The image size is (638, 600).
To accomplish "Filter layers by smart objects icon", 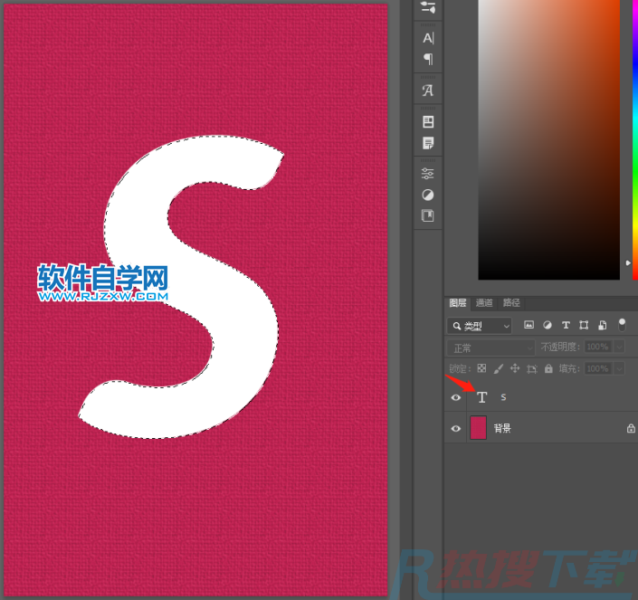I will pos(603,325).
